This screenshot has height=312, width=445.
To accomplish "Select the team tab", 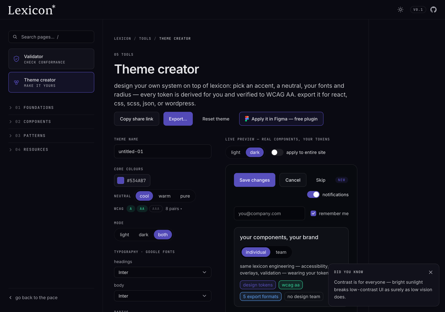I will point(281,252).
